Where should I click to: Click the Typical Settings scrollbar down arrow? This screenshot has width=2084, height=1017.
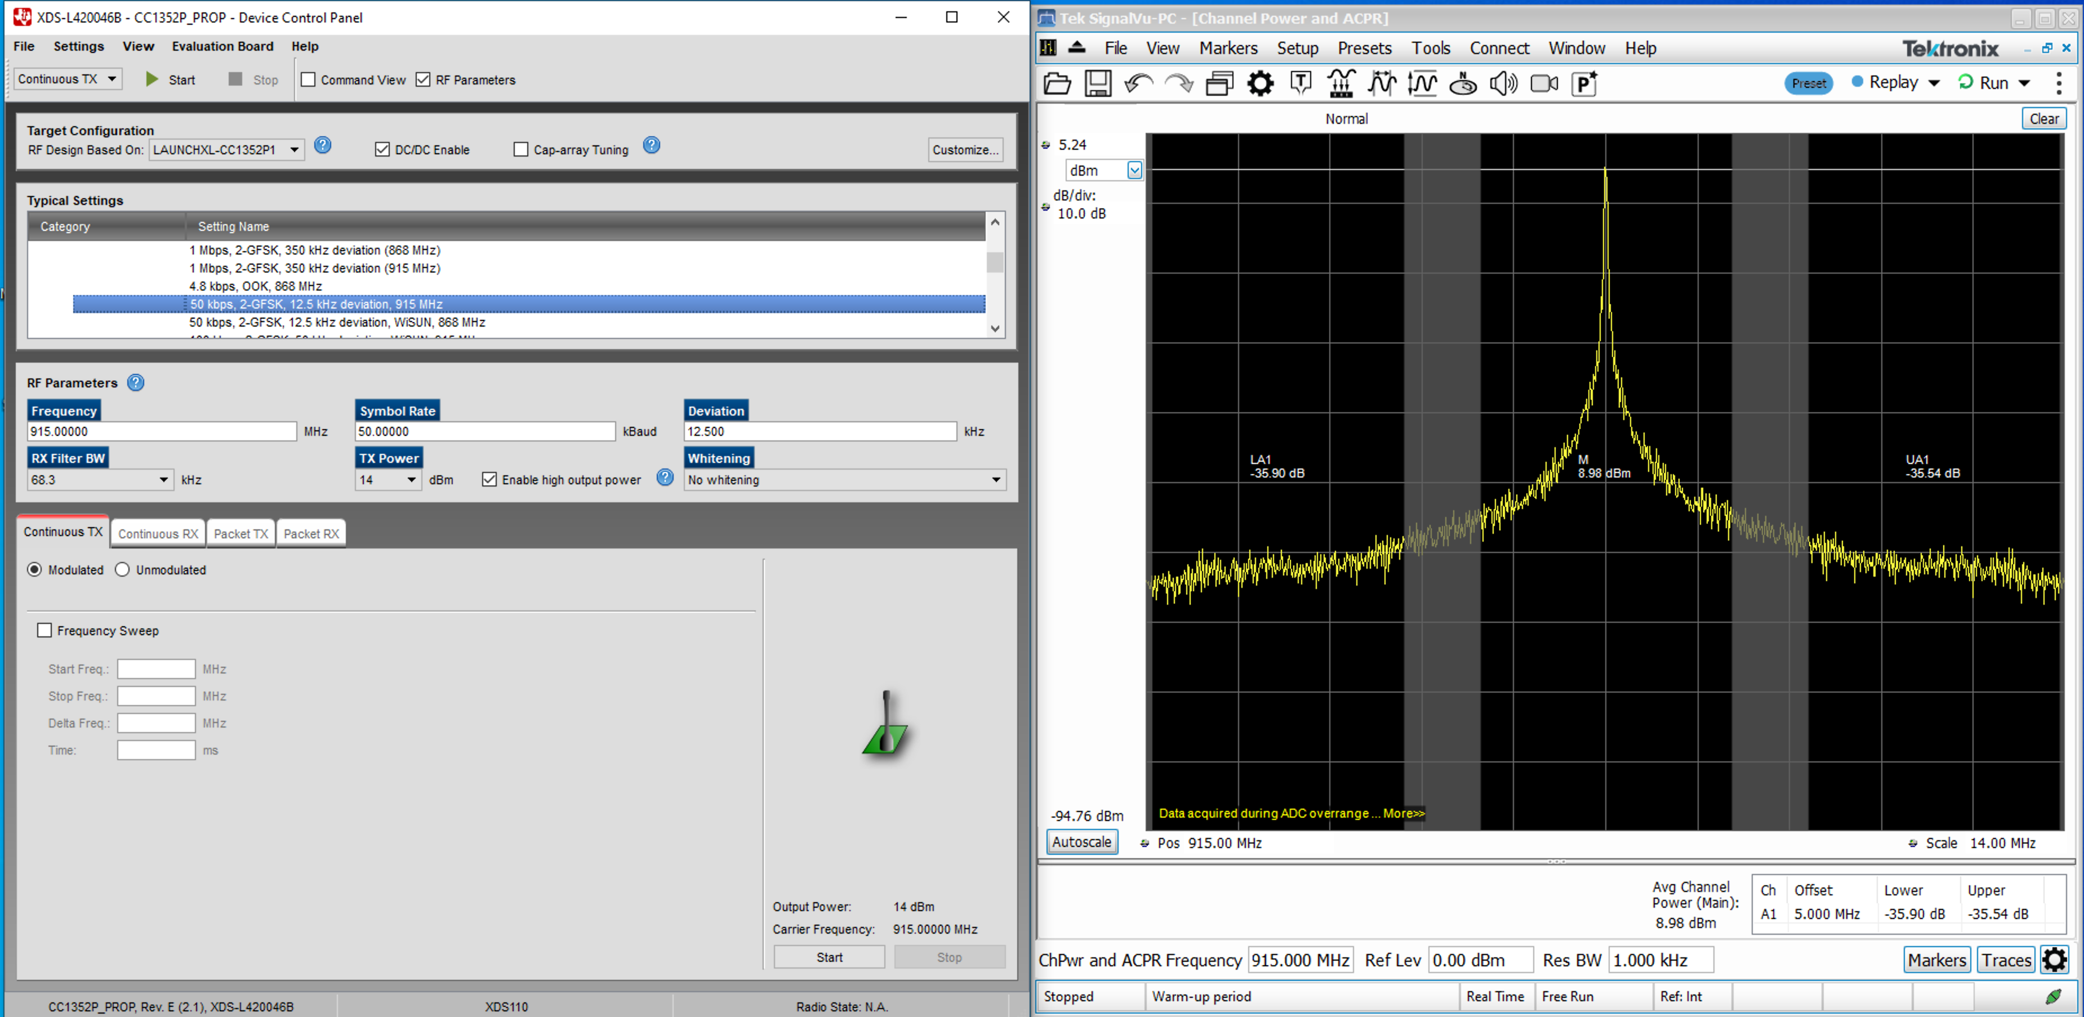coord(995,328)
